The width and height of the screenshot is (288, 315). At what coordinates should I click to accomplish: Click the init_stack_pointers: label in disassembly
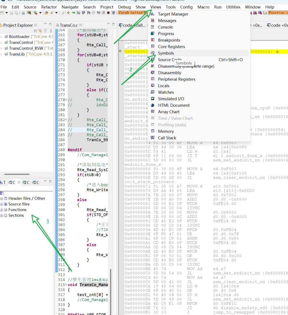click(x=150, y=182)
